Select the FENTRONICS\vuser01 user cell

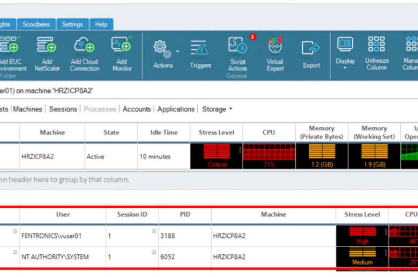pyautogui.click(x=63, y=236)
